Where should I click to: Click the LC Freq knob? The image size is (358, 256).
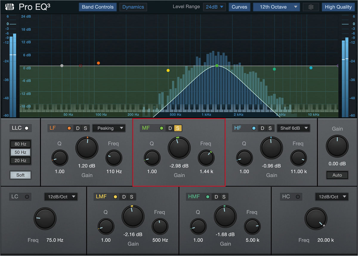pyautogui.click(x=45, y=219)
